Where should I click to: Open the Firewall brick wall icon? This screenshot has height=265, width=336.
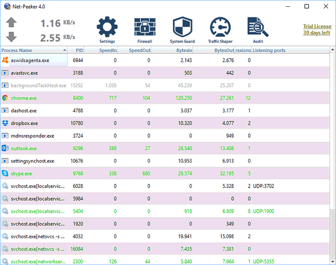click(x=145, y=27)
